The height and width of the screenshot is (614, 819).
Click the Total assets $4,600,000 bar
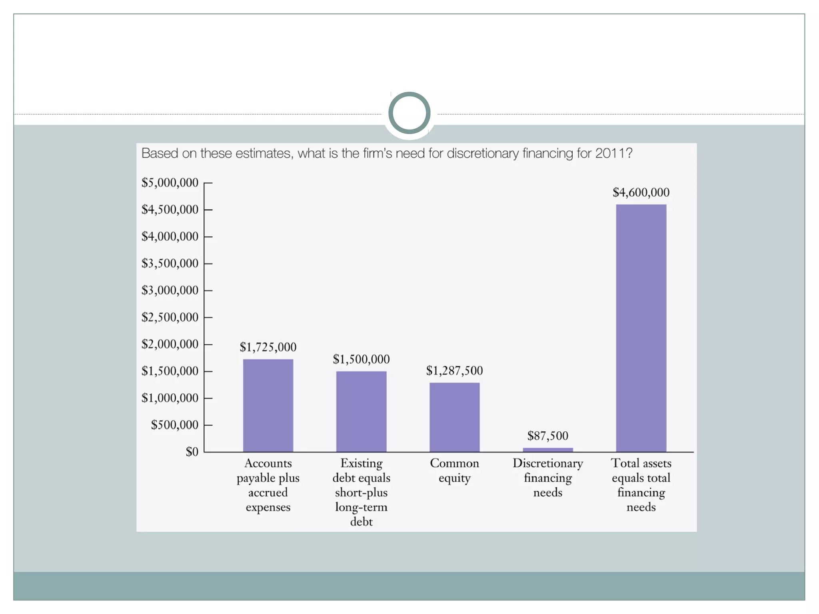(x=641, y=328)
